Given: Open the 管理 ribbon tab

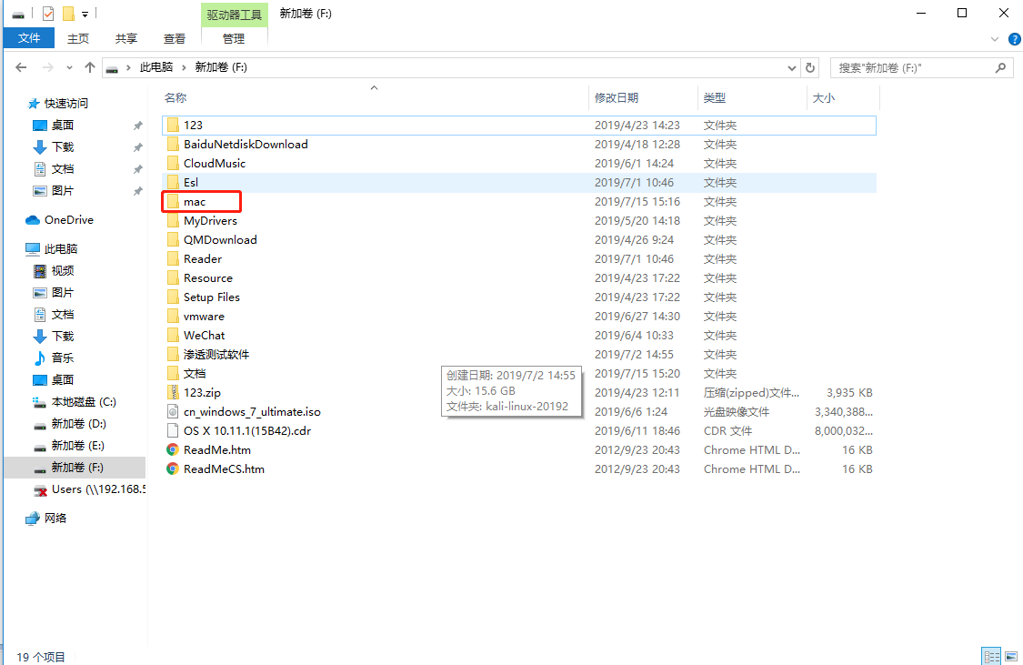Looking at the screenshot, I should tap(234, 38).
